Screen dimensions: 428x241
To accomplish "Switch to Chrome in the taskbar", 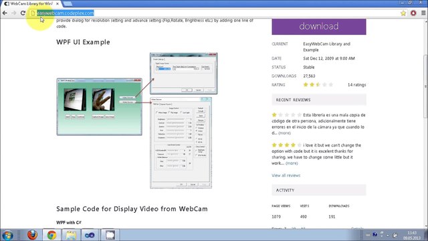I will (x=51, y=235).
